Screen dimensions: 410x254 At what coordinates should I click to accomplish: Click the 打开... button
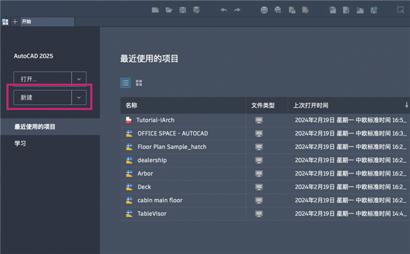tap(42, 79)
